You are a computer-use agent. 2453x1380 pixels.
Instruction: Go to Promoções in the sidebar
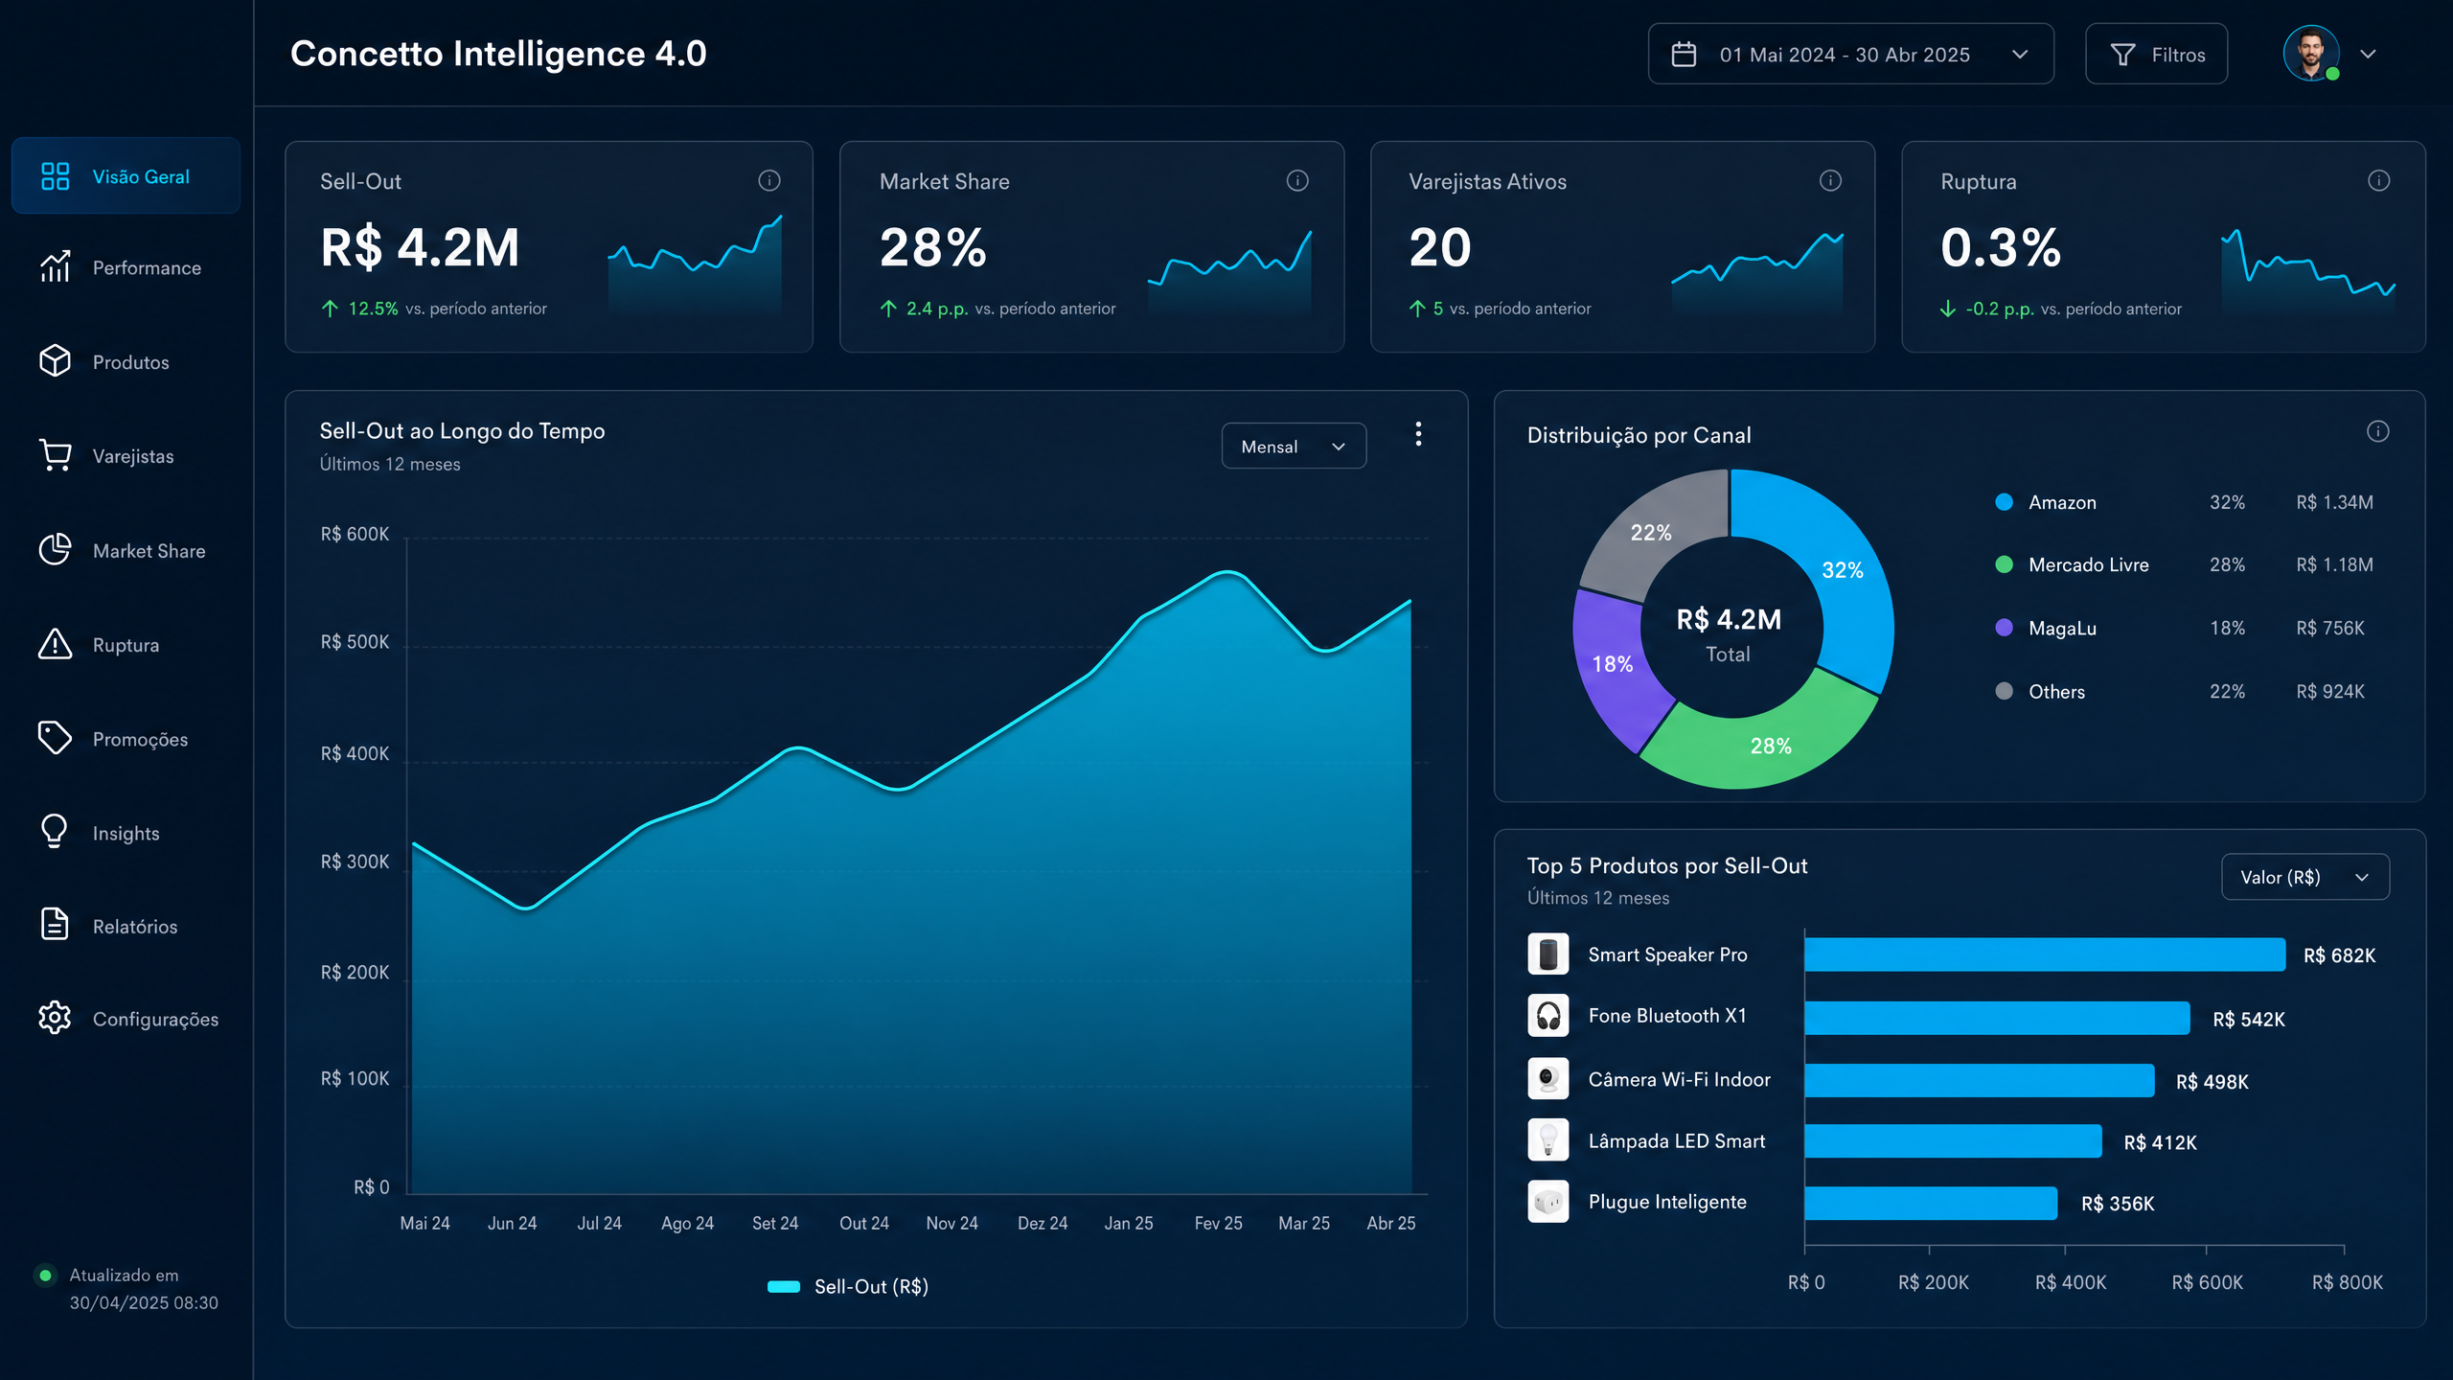(x=126, y=739)
